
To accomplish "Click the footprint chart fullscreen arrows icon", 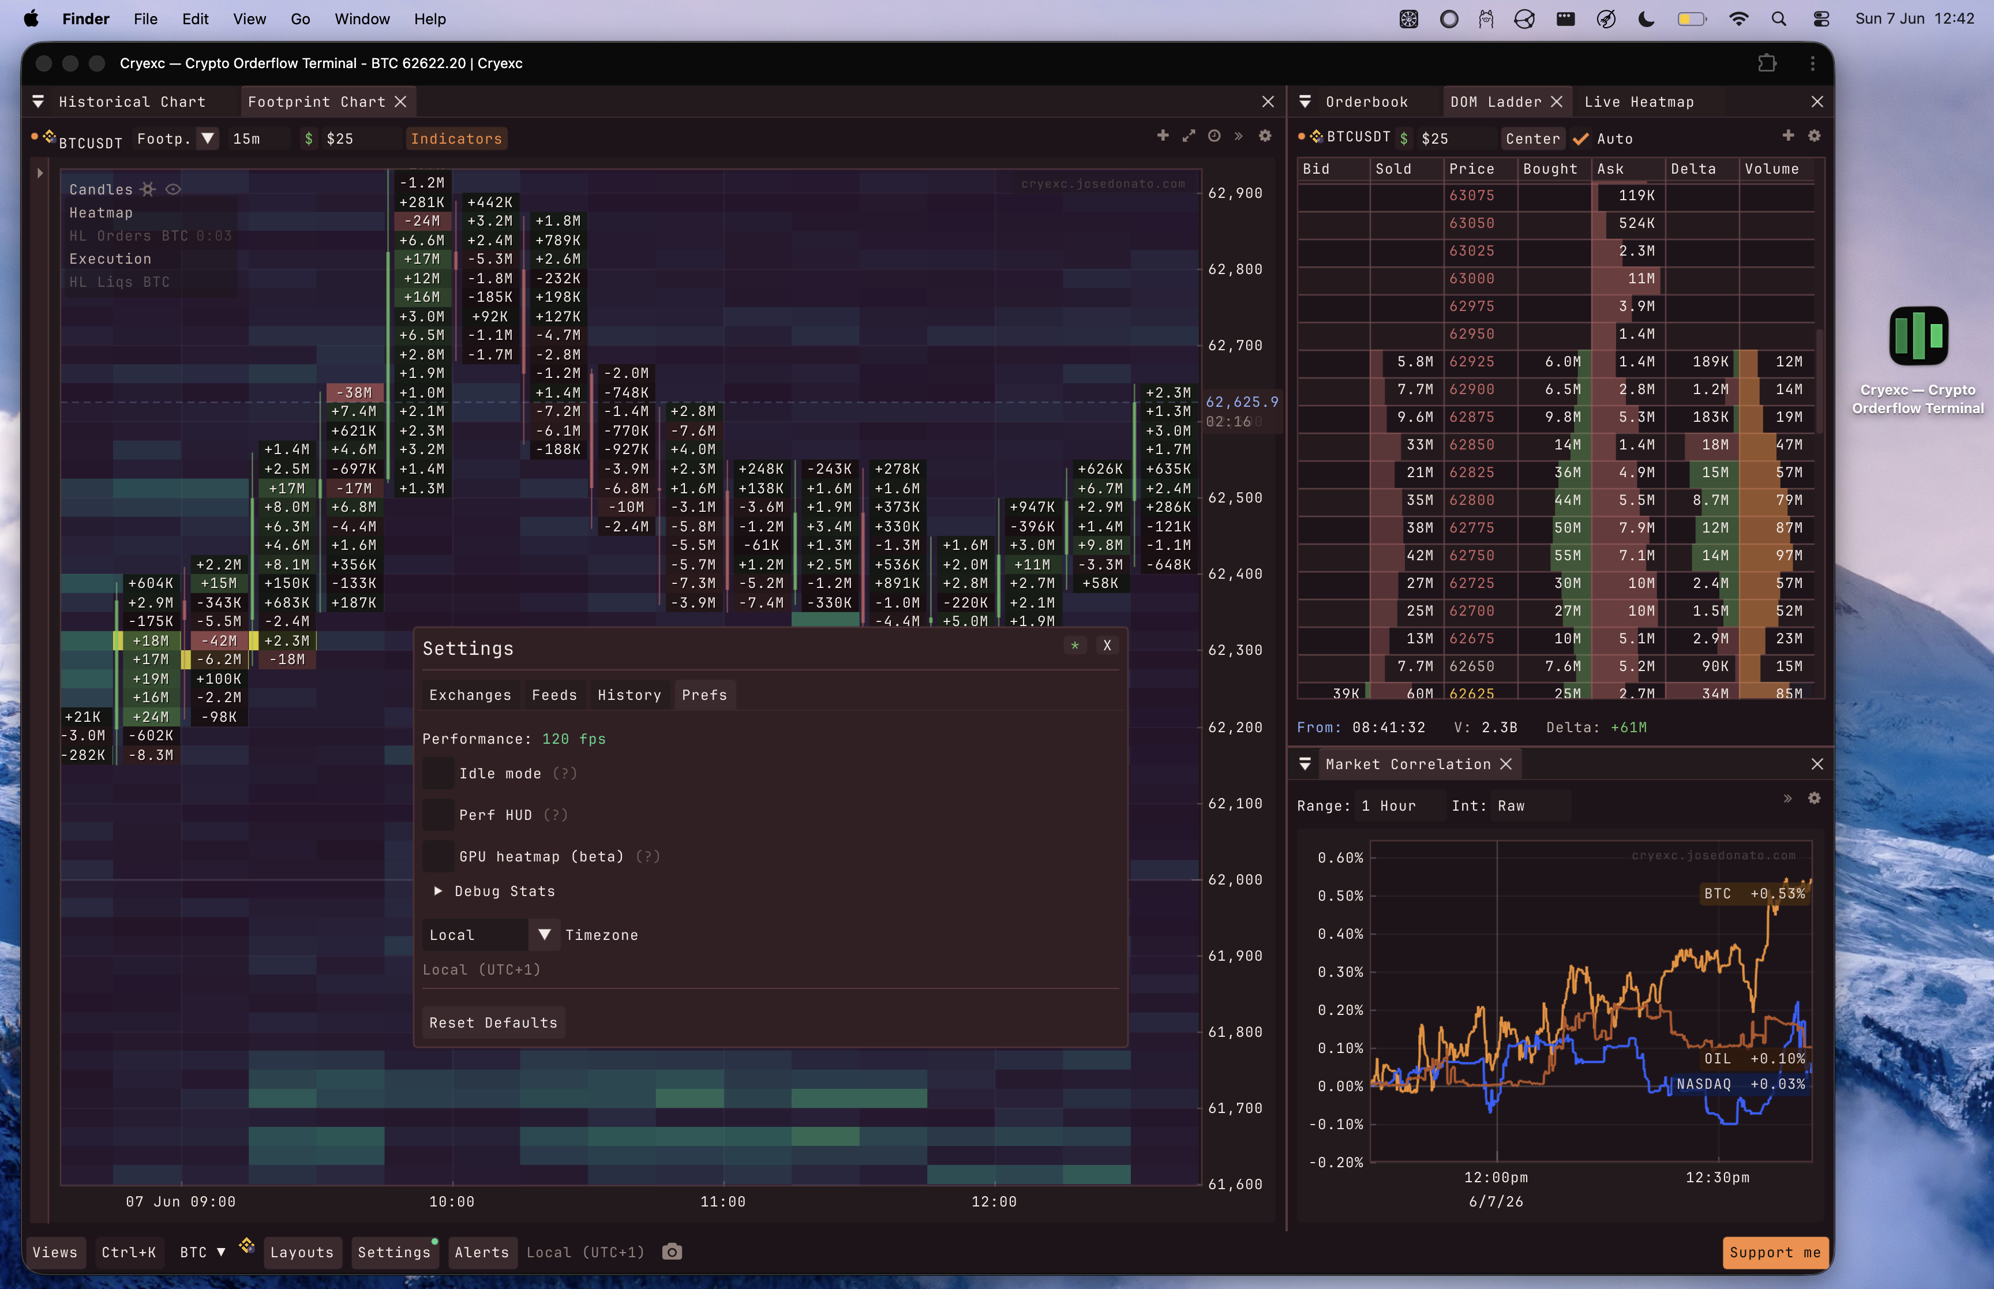I will coord(1188,136).
